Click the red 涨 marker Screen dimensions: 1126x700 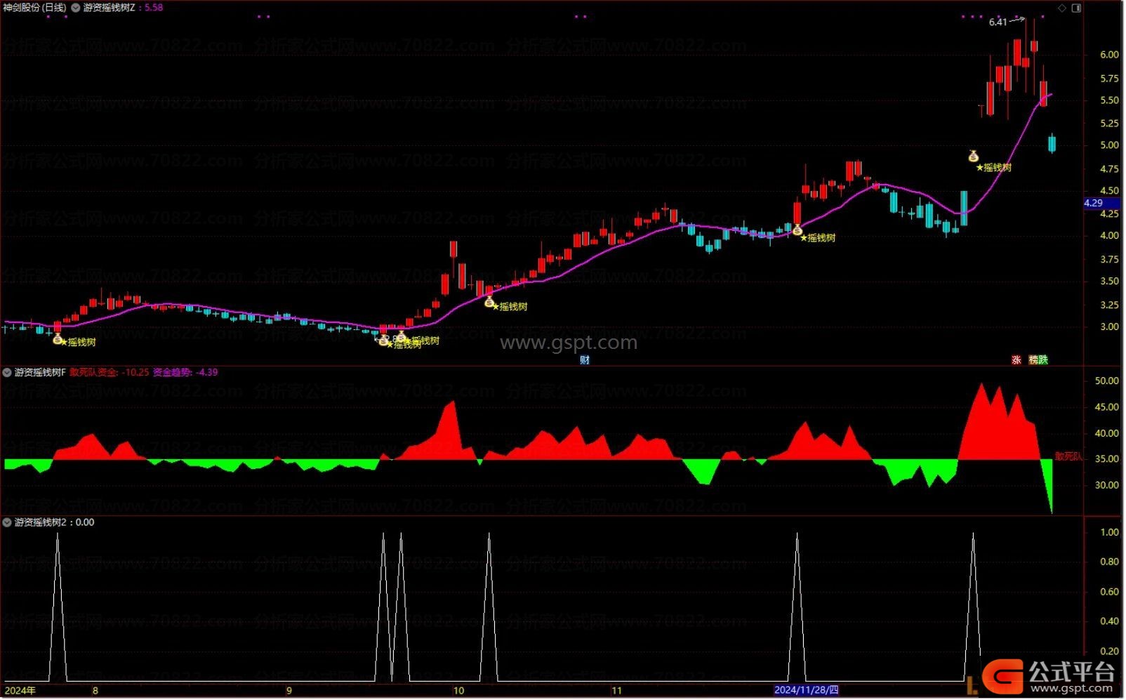coord(1016,359)
